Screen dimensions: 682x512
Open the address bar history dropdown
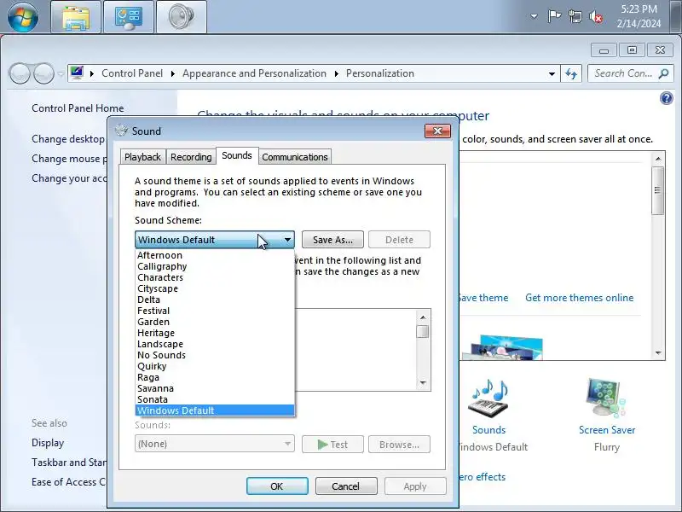(x=552, y=73)
